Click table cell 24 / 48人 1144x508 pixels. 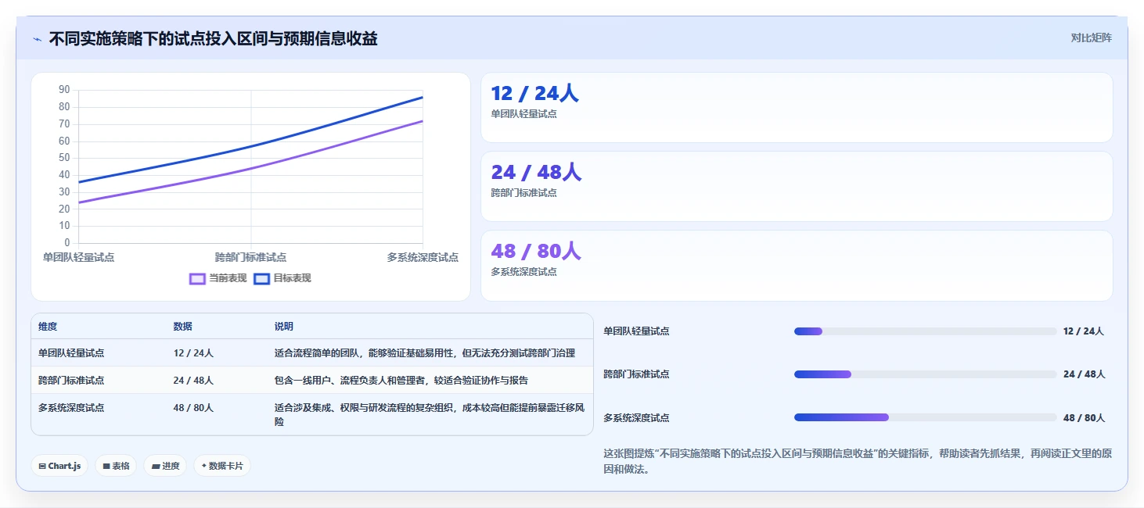(193, 381)
